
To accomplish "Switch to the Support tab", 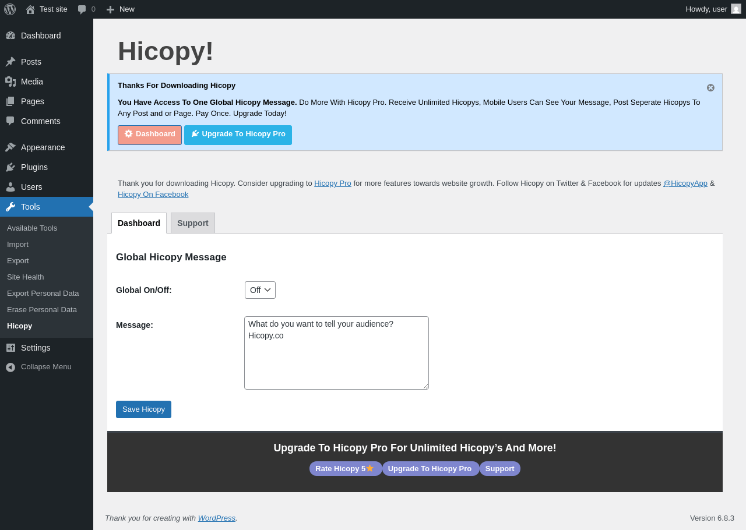I will 193,223.
